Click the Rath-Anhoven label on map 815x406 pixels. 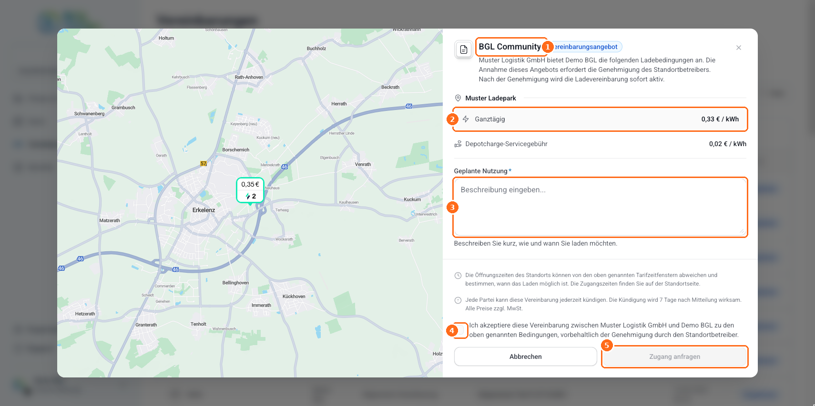[x=249, y=77]
